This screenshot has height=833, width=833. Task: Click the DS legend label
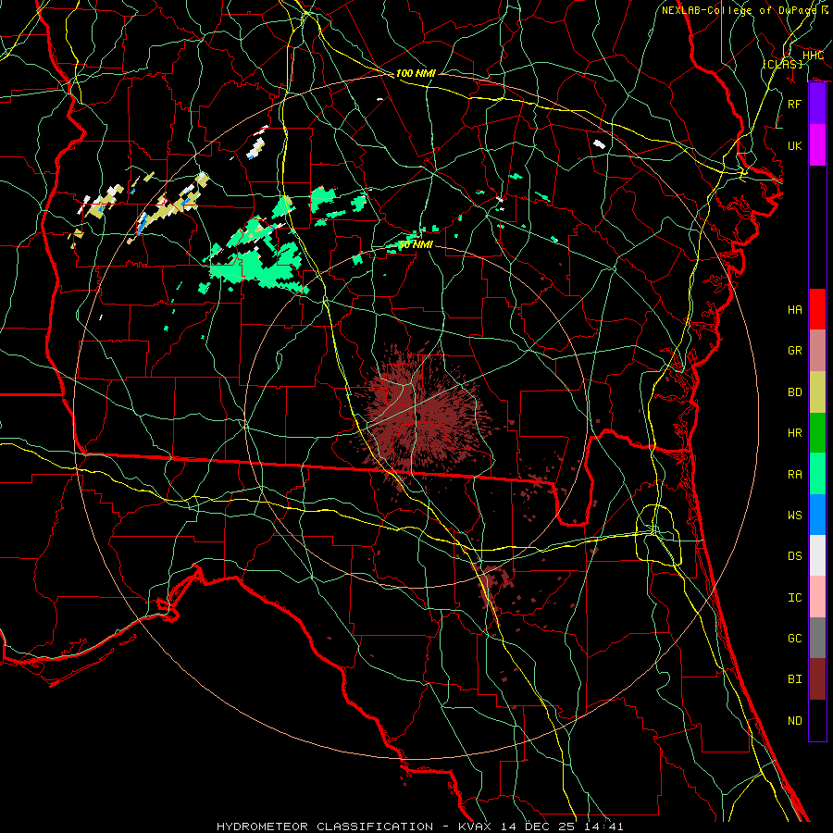click(794, 556)
